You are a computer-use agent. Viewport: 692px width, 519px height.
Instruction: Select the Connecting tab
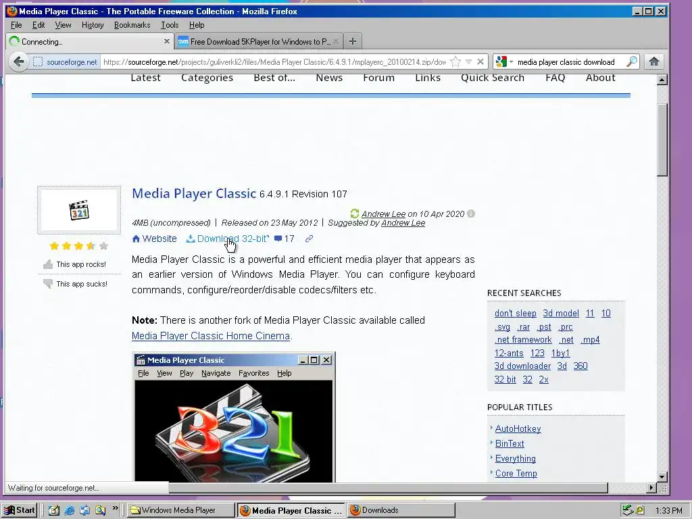90,41
